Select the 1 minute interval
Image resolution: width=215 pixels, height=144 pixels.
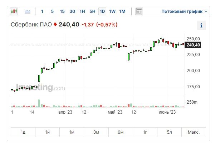[42, 11]
